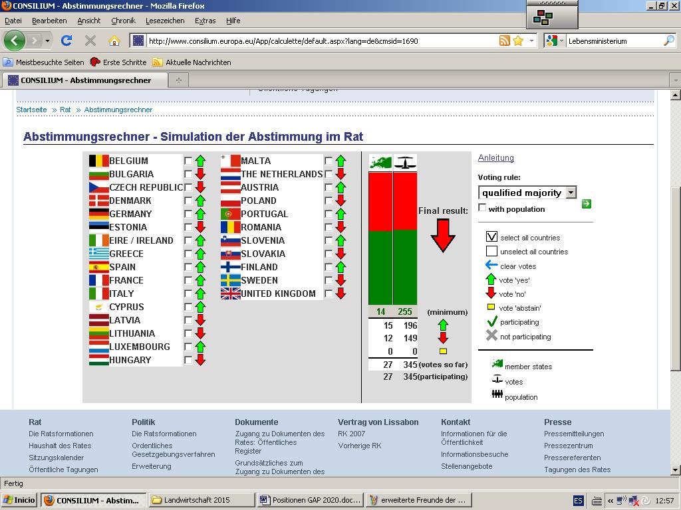
Task: Check the participation box next to Germany
Action: (188, 214)
